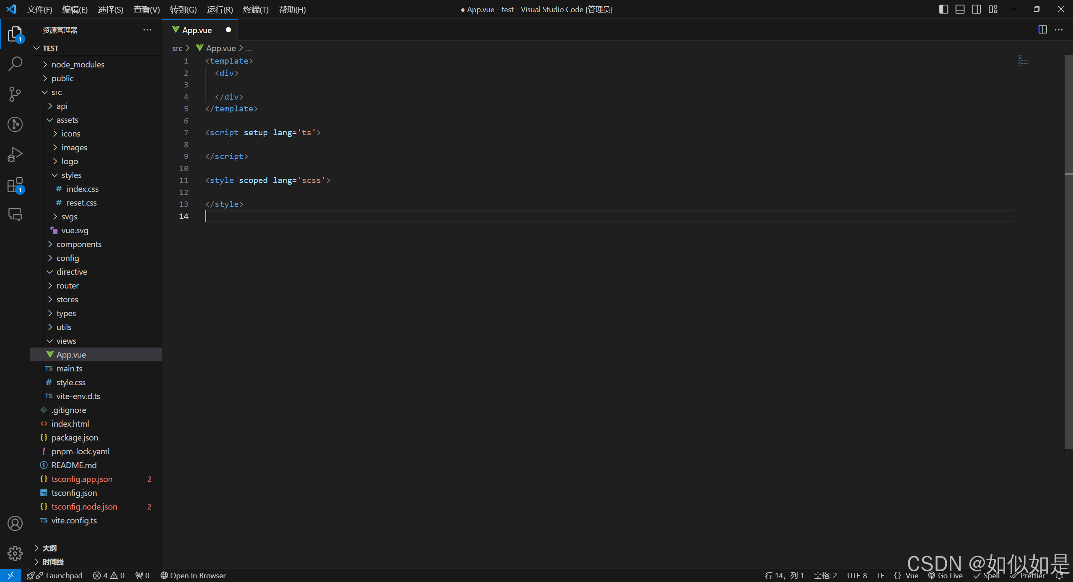Open the Source Control view
Viewport: 1073px width, 582px height.
[x=15, y=94]
